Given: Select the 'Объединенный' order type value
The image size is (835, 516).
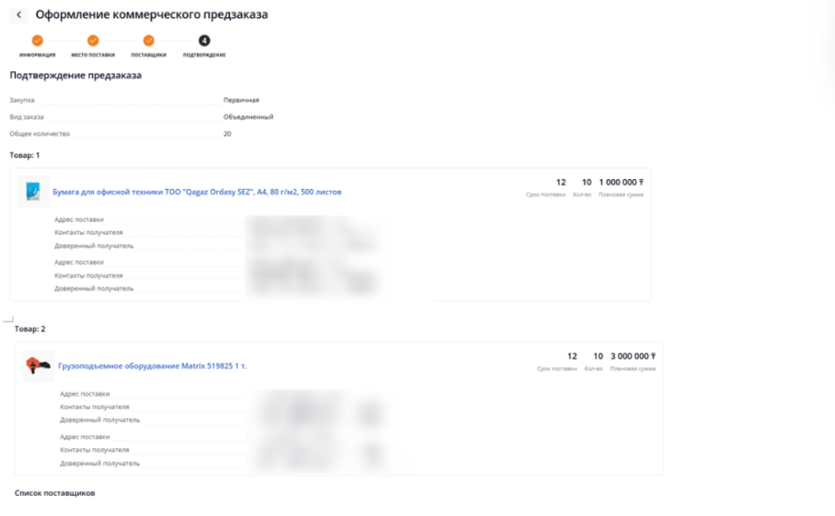Looking at the screenshot, I should [x=248, y=117].
